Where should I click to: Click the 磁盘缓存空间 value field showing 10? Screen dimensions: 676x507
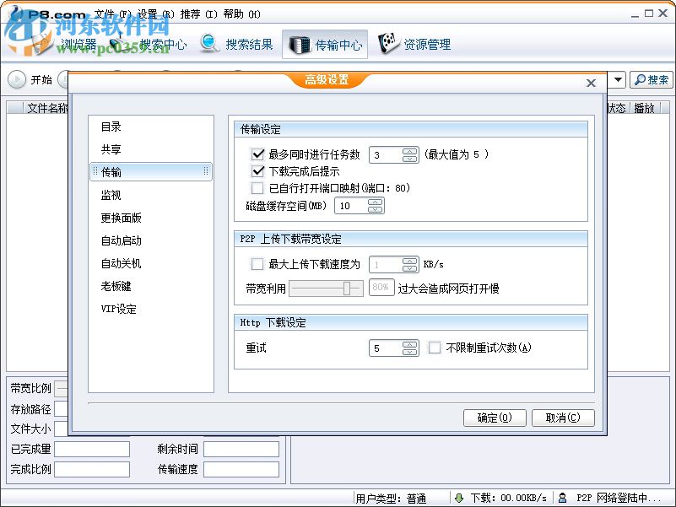point(352,206)
